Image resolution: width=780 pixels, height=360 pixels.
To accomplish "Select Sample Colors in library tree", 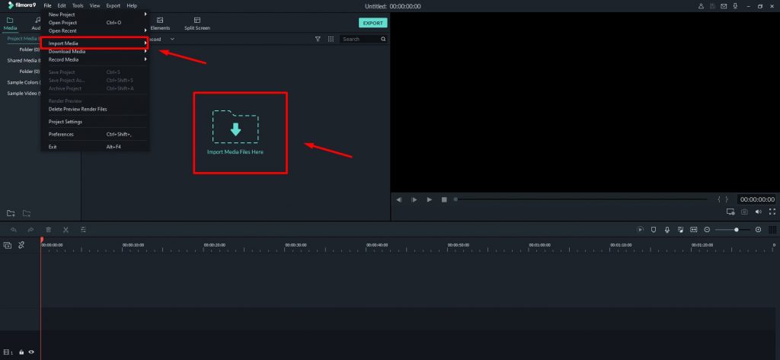I will [24, 82].
